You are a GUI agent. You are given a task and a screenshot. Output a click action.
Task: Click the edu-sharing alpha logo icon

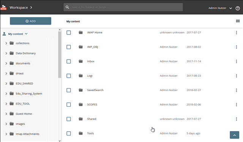point(3,7)
